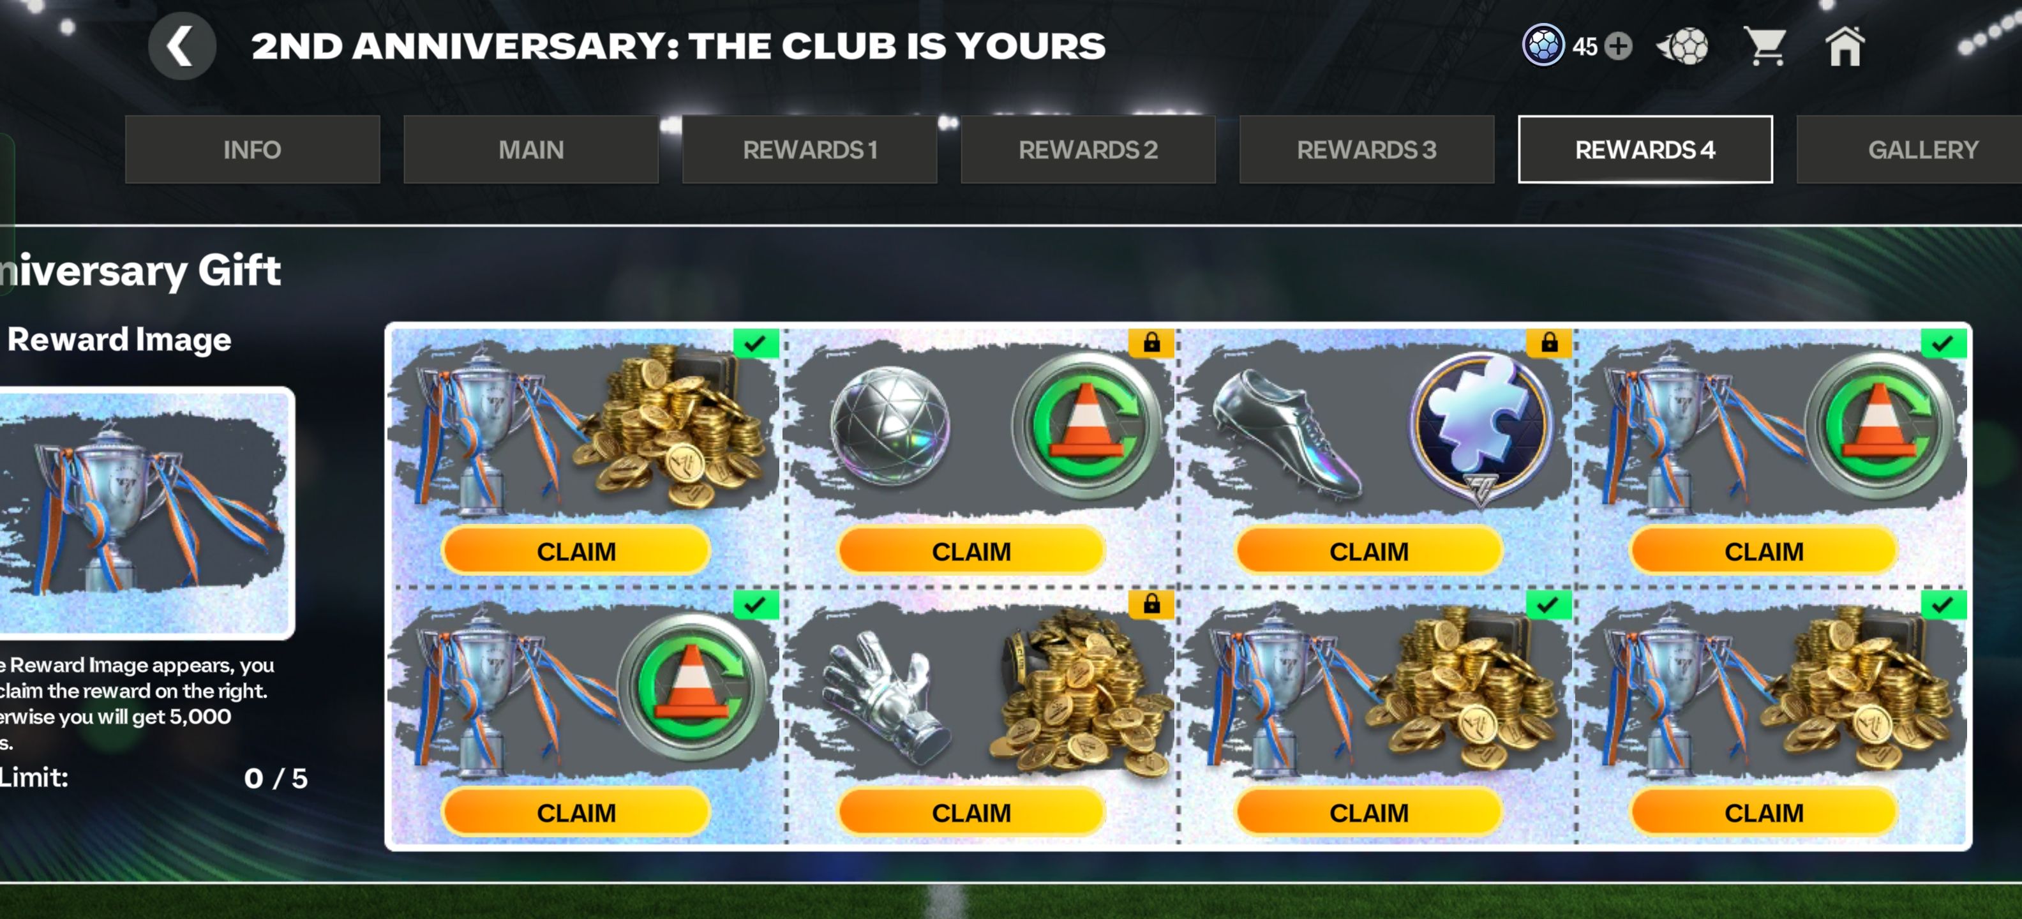Viewport: 2022px width, 919px height.
Task: Go back using the left chevron arrow
Action: pos(181,47)
